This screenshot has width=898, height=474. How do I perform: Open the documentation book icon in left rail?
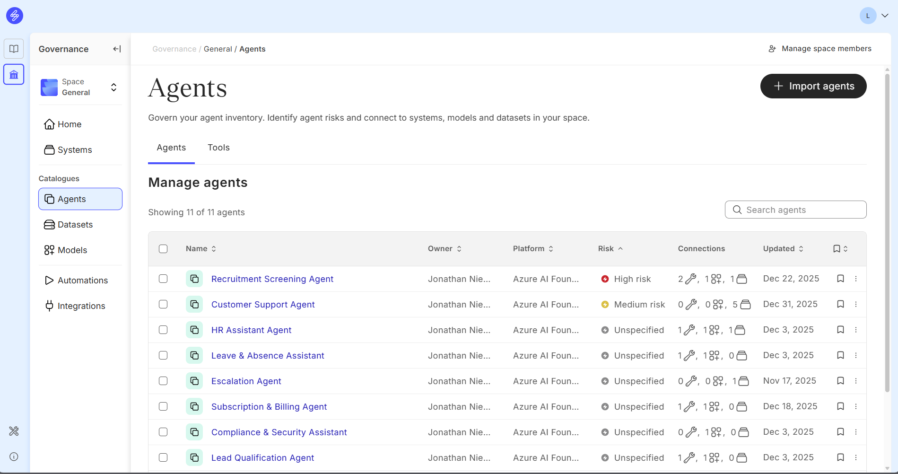[x=14, y=49]
